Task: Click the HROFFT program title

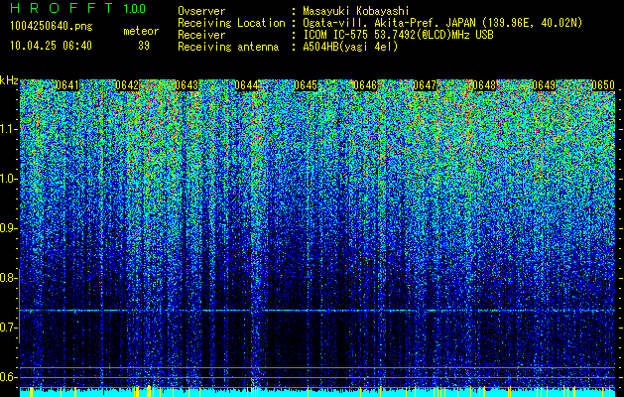Action: (62, 8)
